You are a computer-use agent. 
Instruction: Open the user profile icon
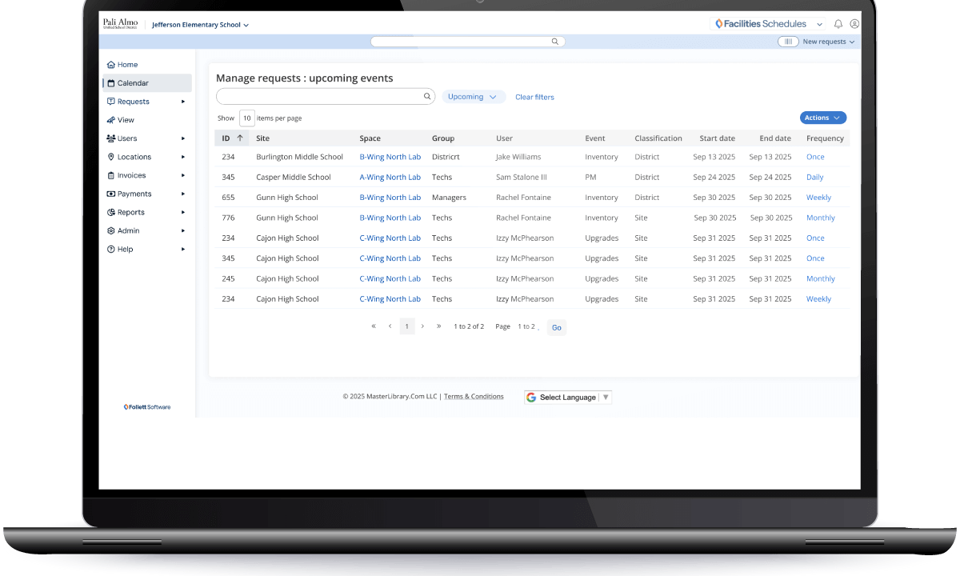[x=854, y=24]
